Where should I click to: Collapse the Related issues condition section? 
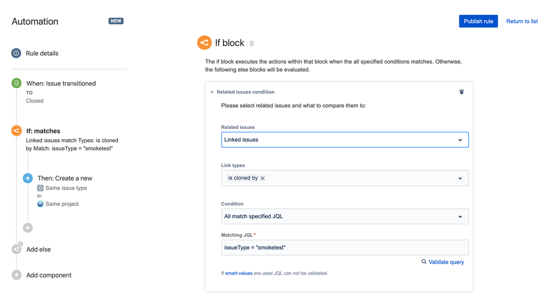click(212, 92)
